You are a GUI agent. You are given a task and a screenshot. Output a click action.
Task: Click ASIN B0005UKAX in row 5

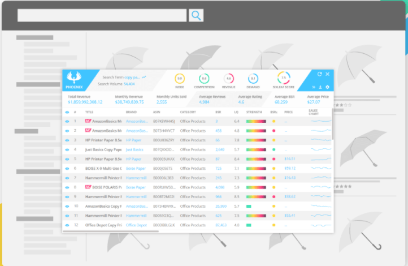click(x=164, y=159)
